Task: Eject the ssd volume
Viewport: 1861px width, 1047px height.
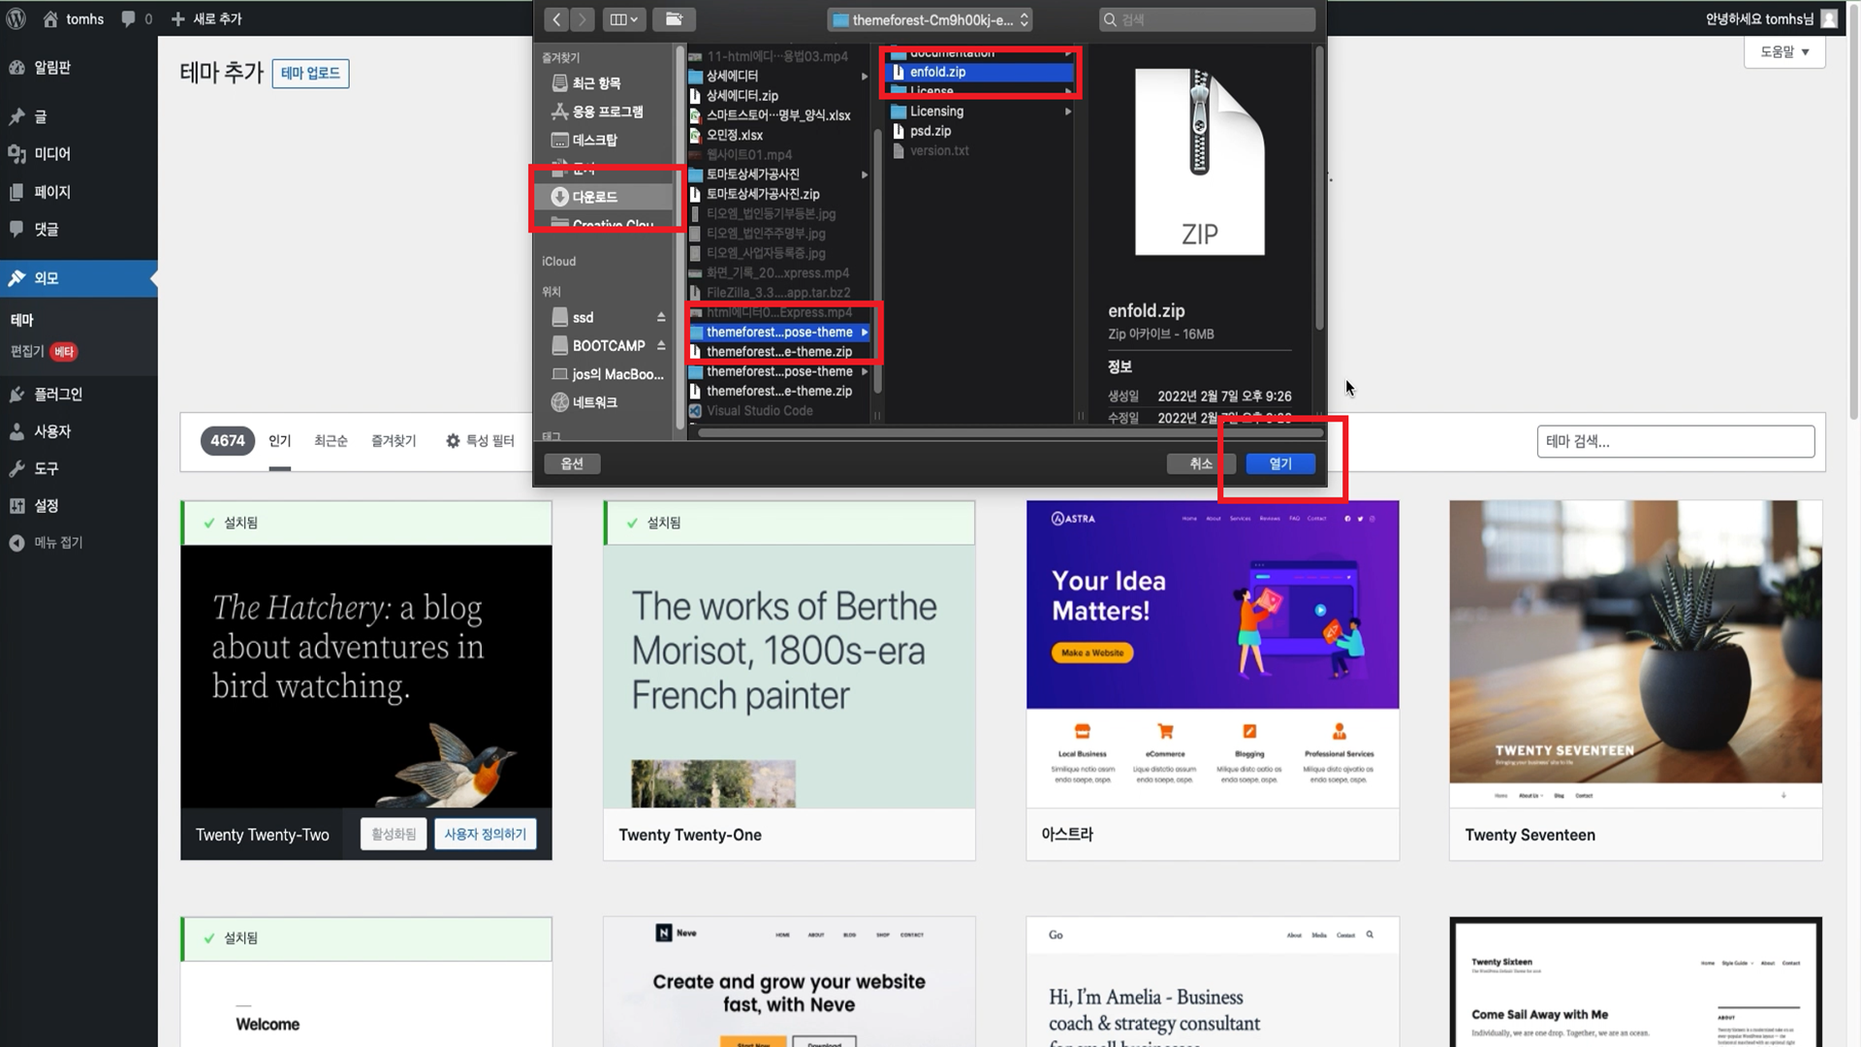Action: 661,317
